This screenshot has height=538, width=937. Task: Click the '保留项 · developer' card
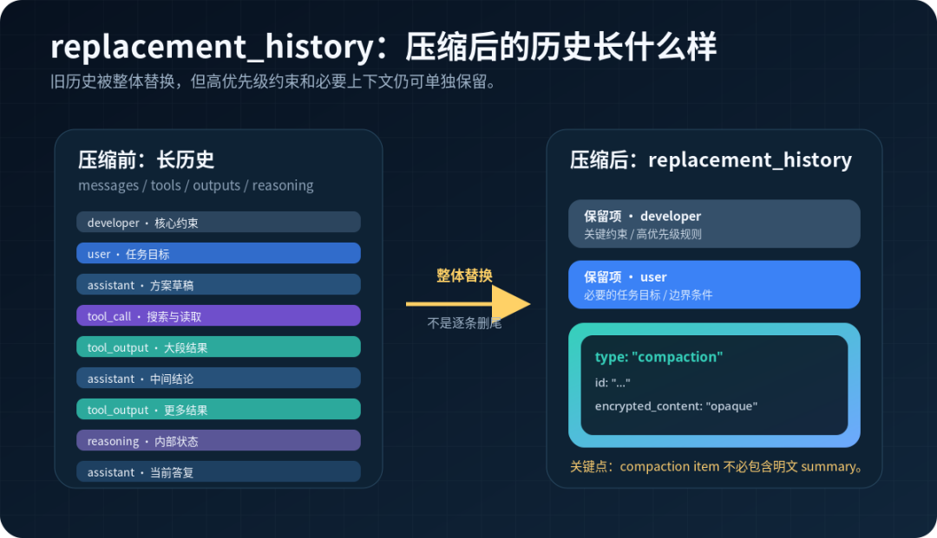tap(714, 224)
